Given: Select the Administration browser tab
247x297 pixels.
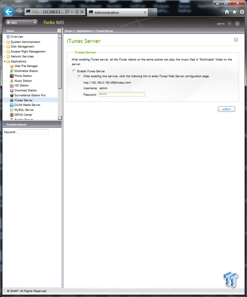Looking at the screenshot, I should pyautogui.click(x=118, y=12).
